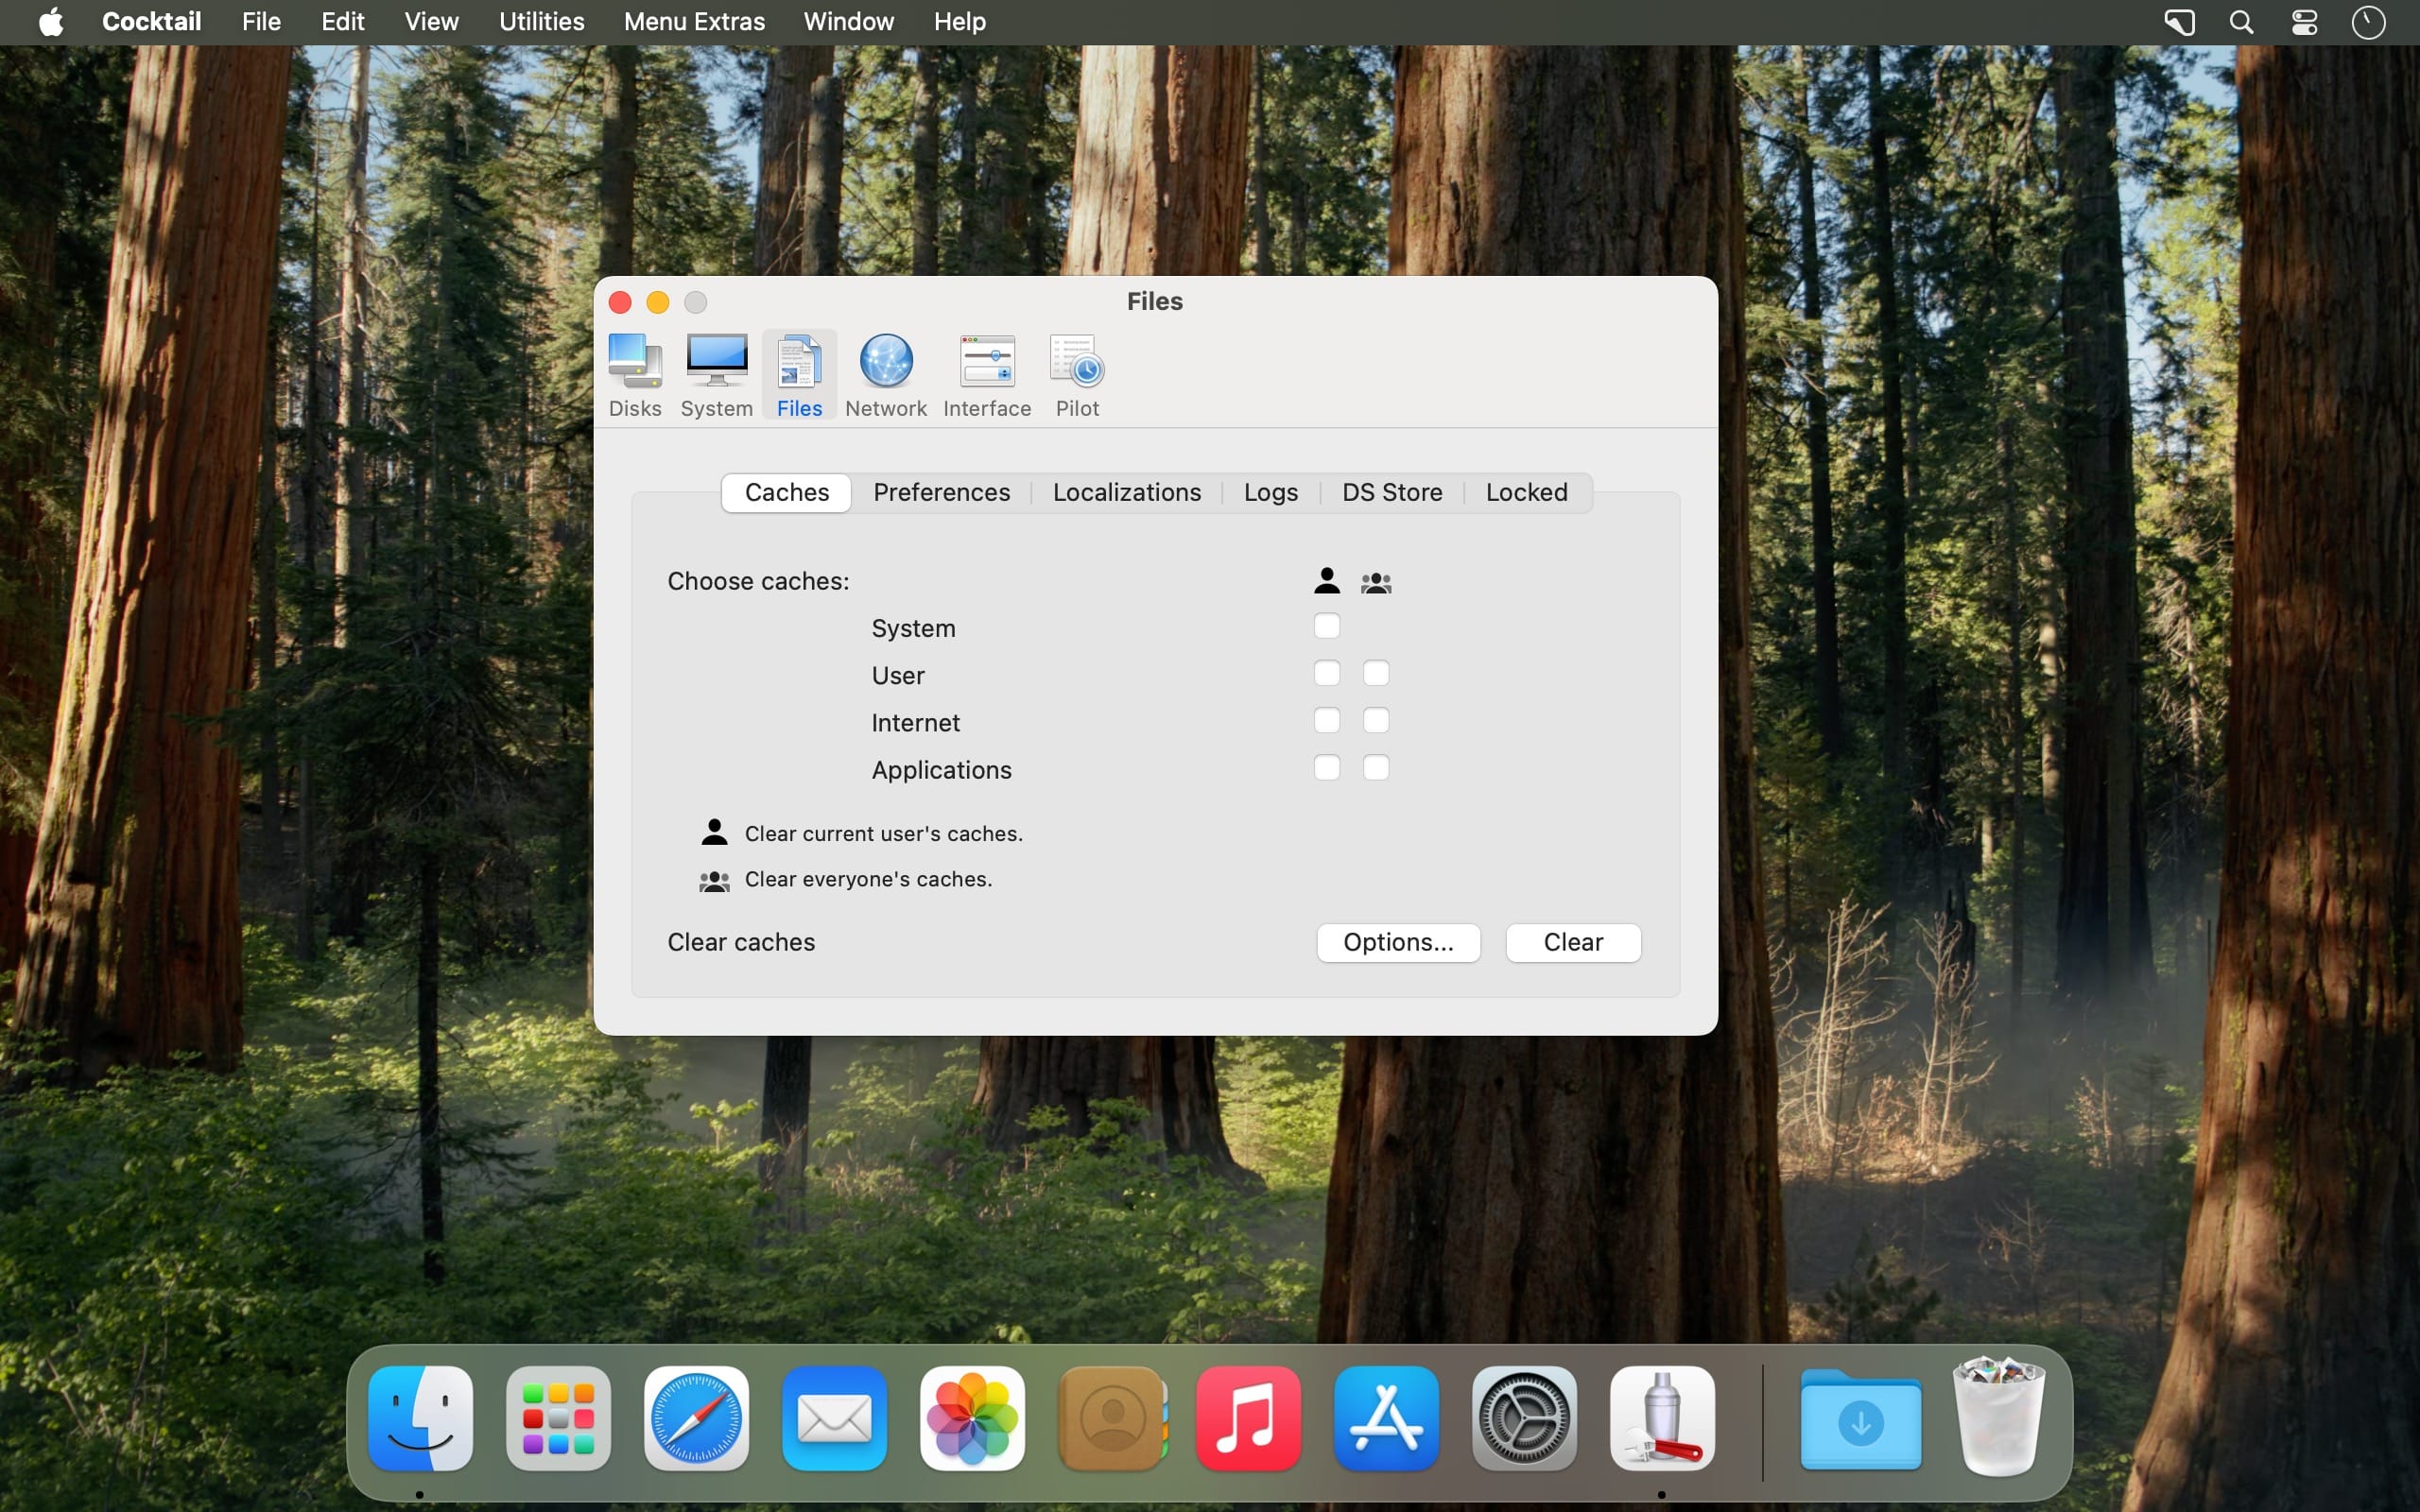Open the Disks toolbar section
Image resolution: width=2420 pixels, height=1512 pixels.
[635, 375]
